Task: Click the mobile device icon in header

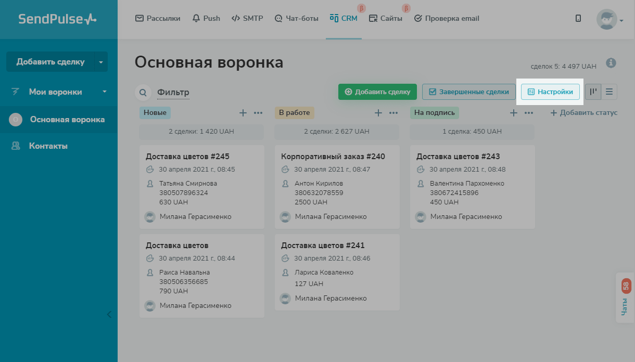Action: coord(578,18)
